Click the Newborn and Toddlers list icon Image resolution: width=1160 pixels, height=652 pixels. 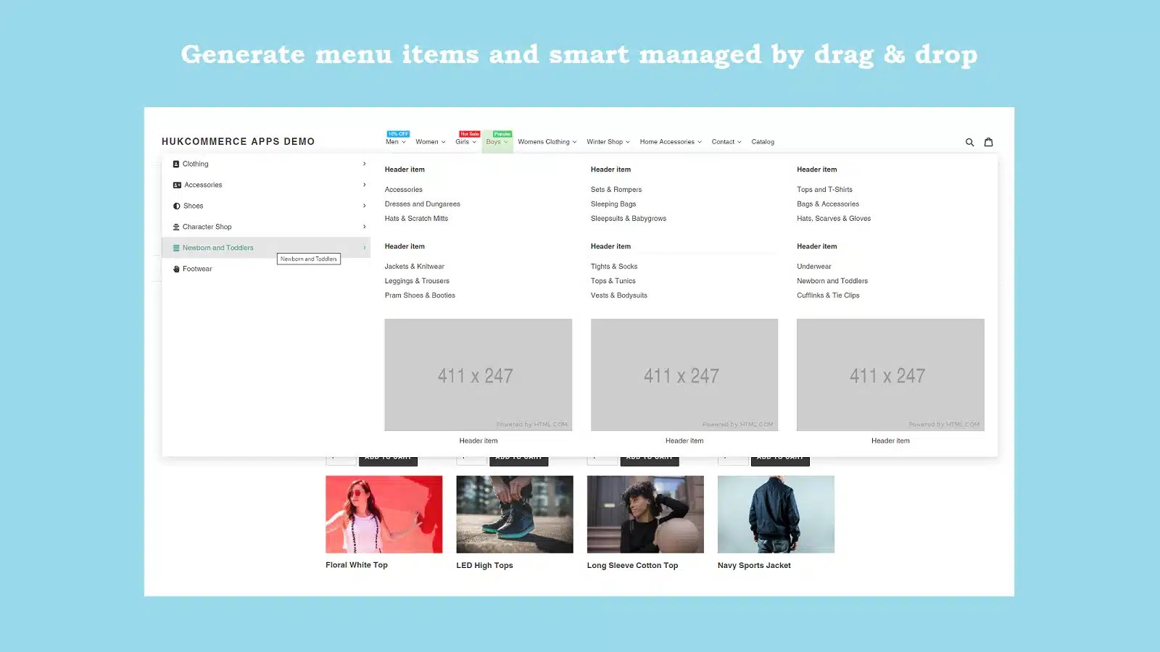[176, 248]
